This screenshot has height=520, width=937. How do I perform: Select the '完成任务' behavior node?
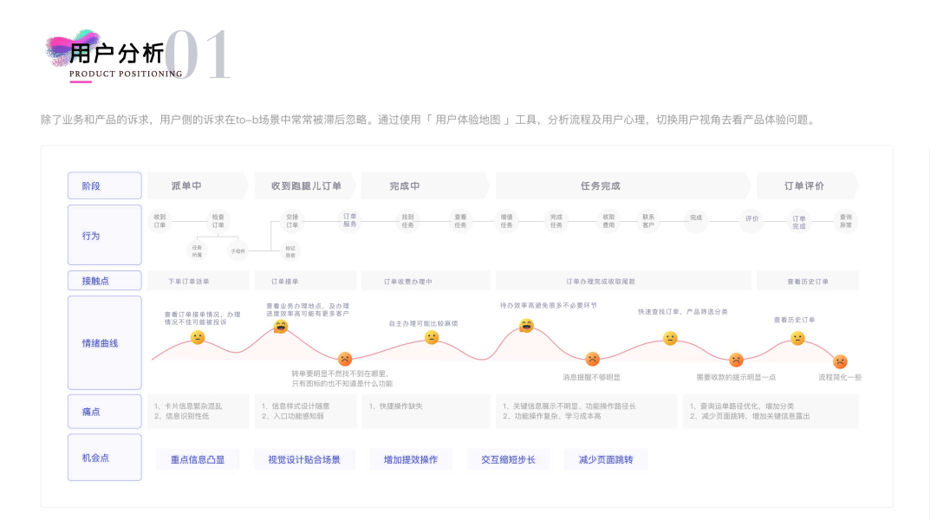pyautogui.click(x=556, y=221)
